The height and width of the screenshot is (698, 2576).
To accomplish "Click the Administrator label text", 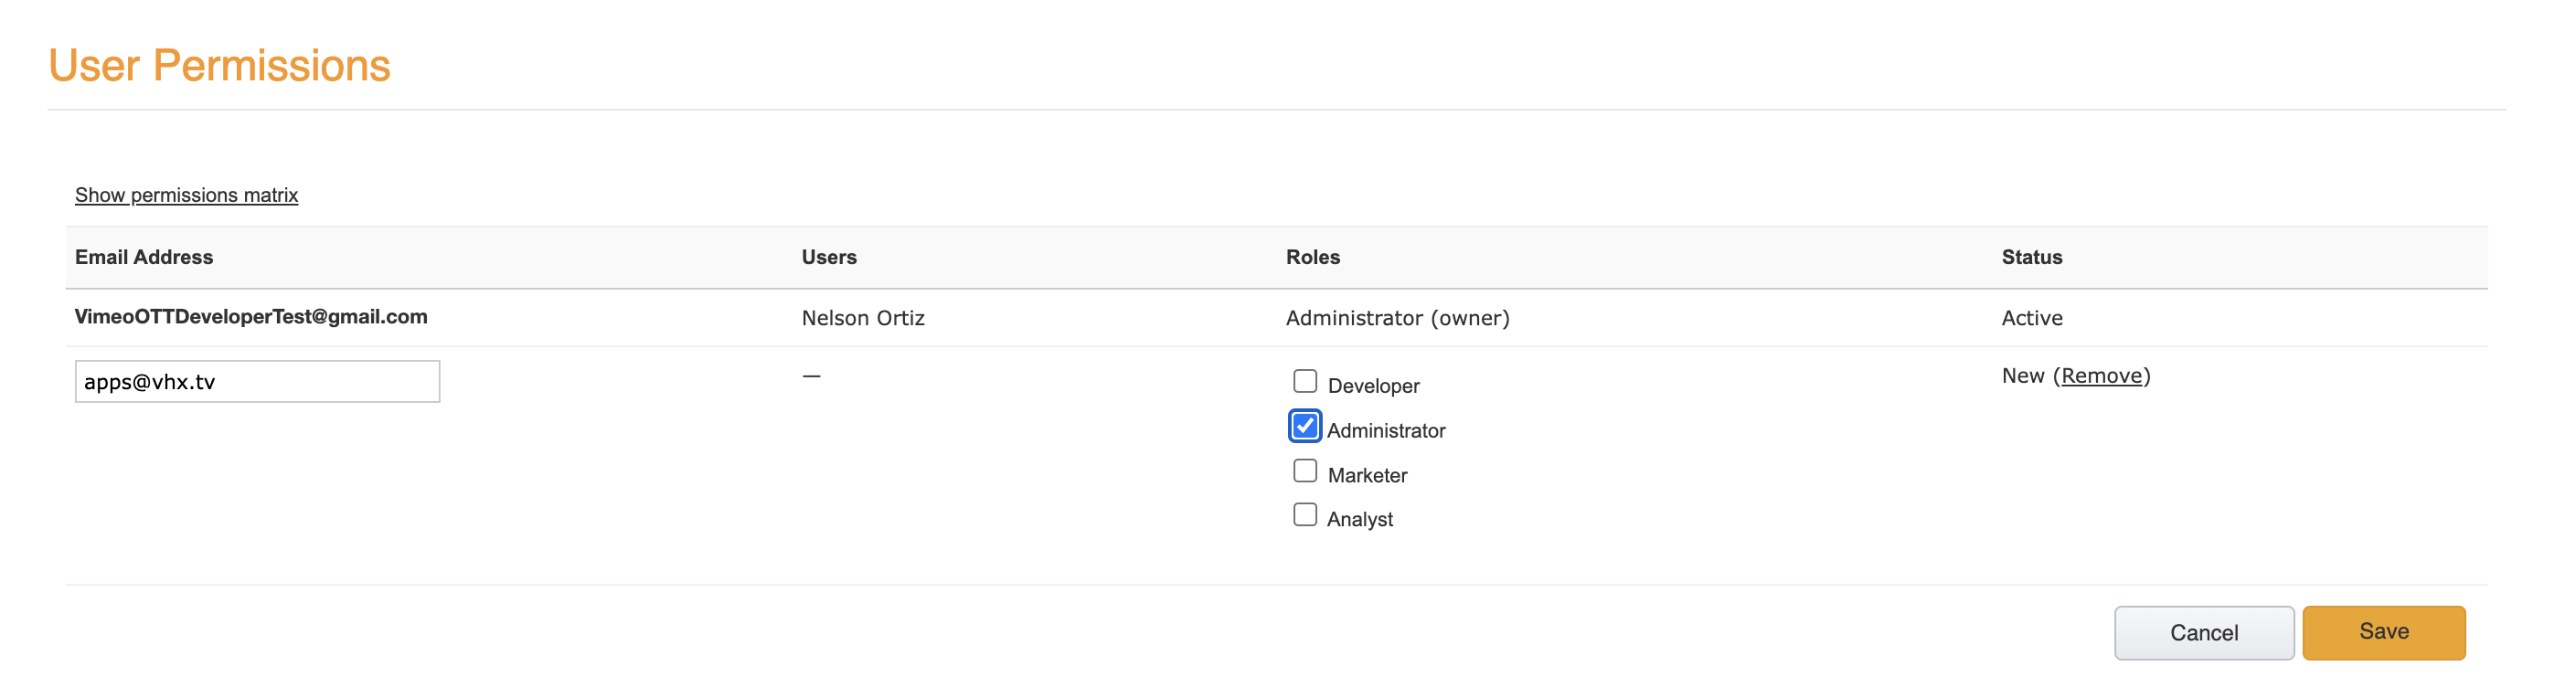I will (1385, 431).
